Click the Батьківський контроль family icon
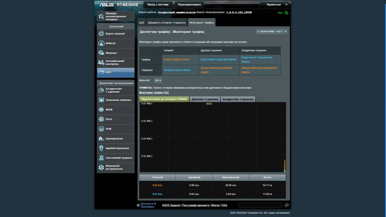 101,63
